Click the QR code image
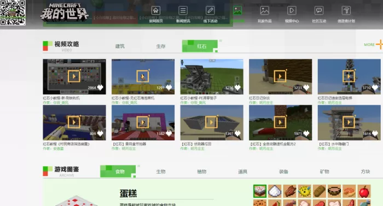 (13, 13)
